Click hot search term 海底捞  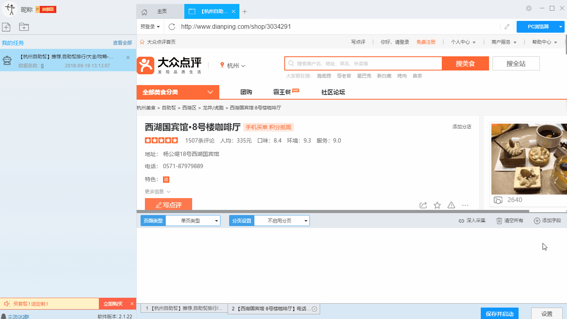[x=324, y=76]
